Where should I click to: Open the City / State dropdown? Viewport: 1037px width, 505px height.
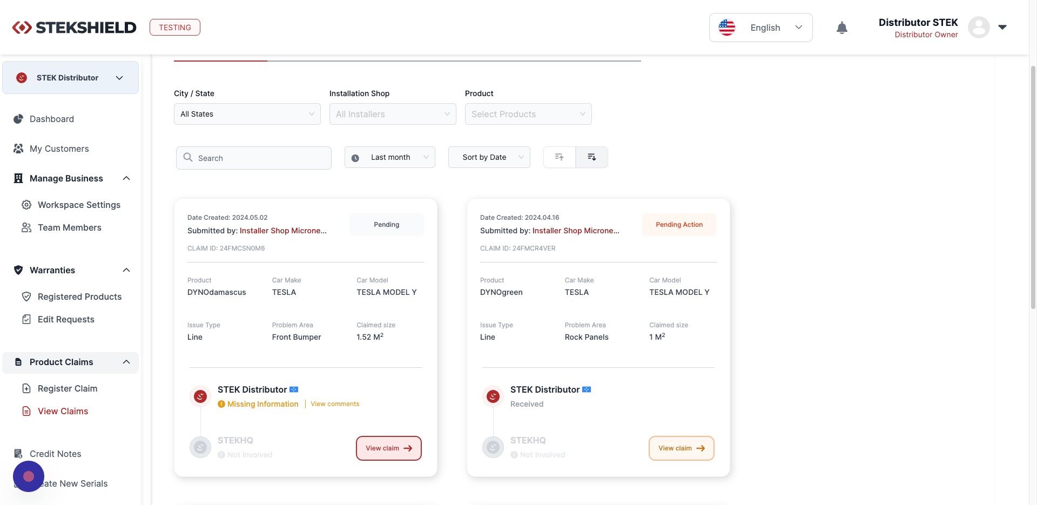pyautogui.click(x=247, y=114)
